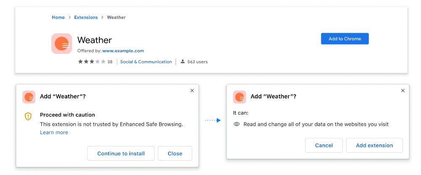Viewport: 421px width, 175px height.
Task: Close the caution dialog with the X
Action: [192, 90]
